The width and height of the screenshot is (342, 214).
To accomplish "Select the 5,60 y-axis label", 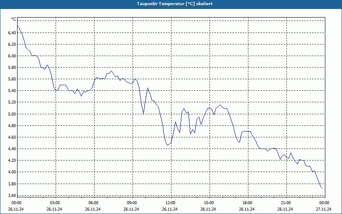I will (x=12, y=79).
